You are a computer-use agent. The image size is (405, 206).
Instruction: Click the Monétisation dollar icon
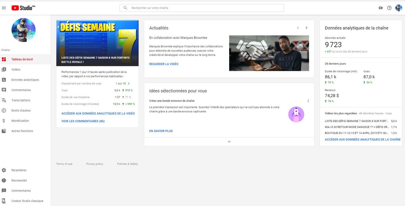(x=4, y=121)
